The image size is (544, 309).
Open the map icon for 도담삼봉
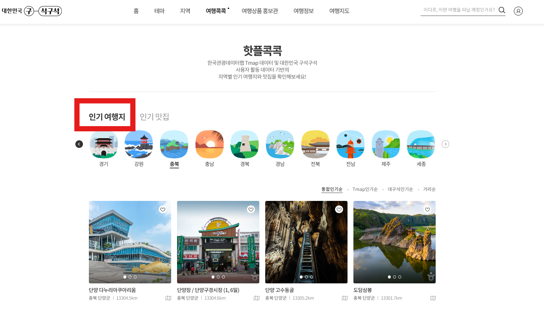click(433, 298)
